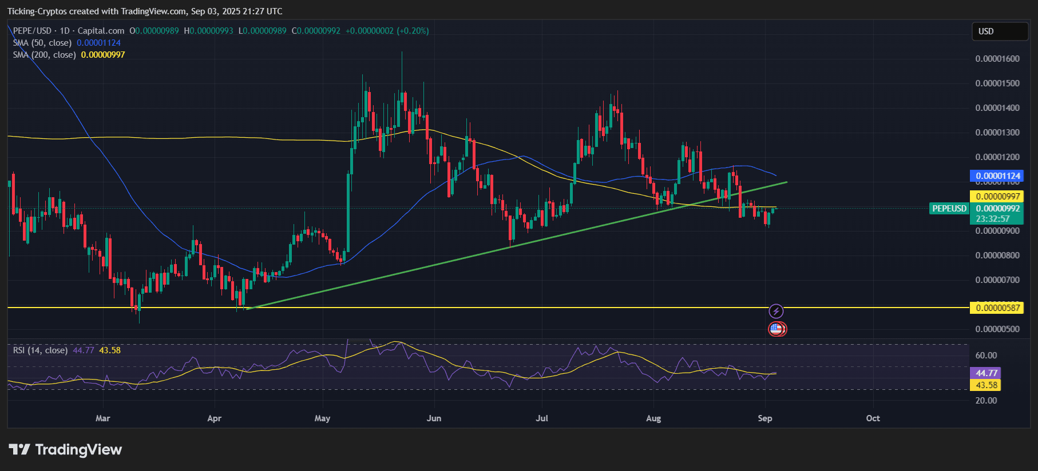
Task: Click the 0.00001500 price scale label
Action: pyautogui.click(x=997, y=83)
